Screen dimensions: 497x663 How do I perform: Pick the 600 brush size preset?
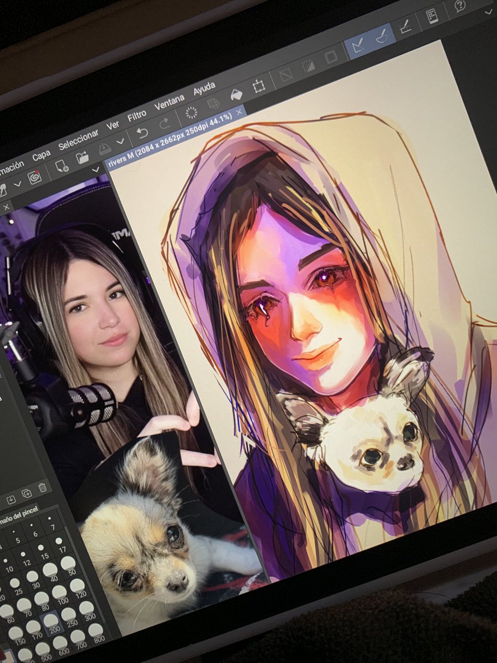tap(60, 645)
